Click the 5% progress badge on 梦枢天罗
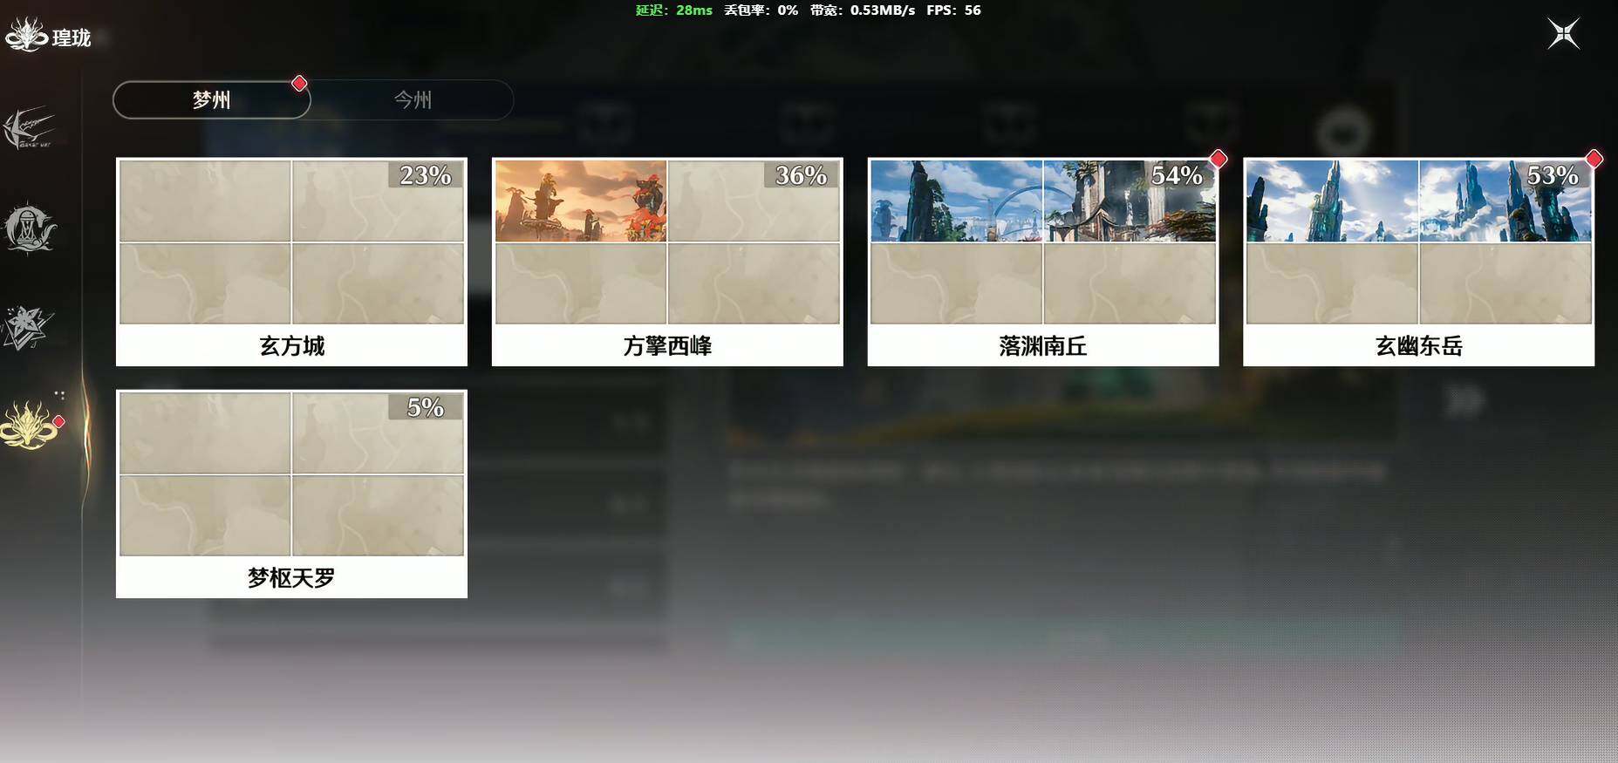The height and width of the screenshot is (763, 1618). pyautogui.click(x=426, y=407)
